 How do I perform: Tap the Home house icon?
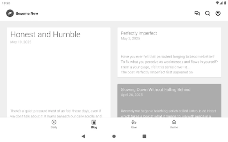coord(174,122)
